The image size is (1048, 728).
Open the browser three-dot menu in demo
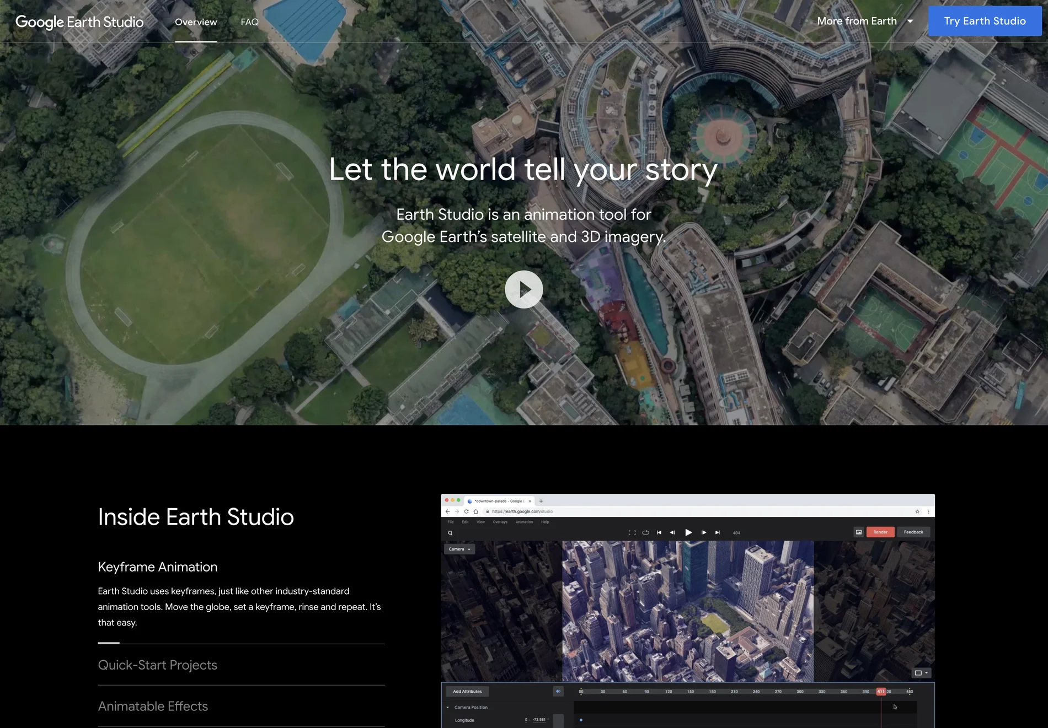929,511
